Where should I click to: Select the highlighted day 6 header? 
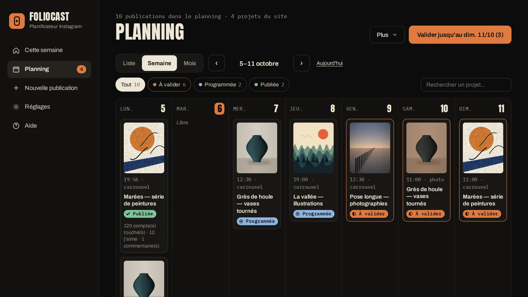(x=219, y=109)
